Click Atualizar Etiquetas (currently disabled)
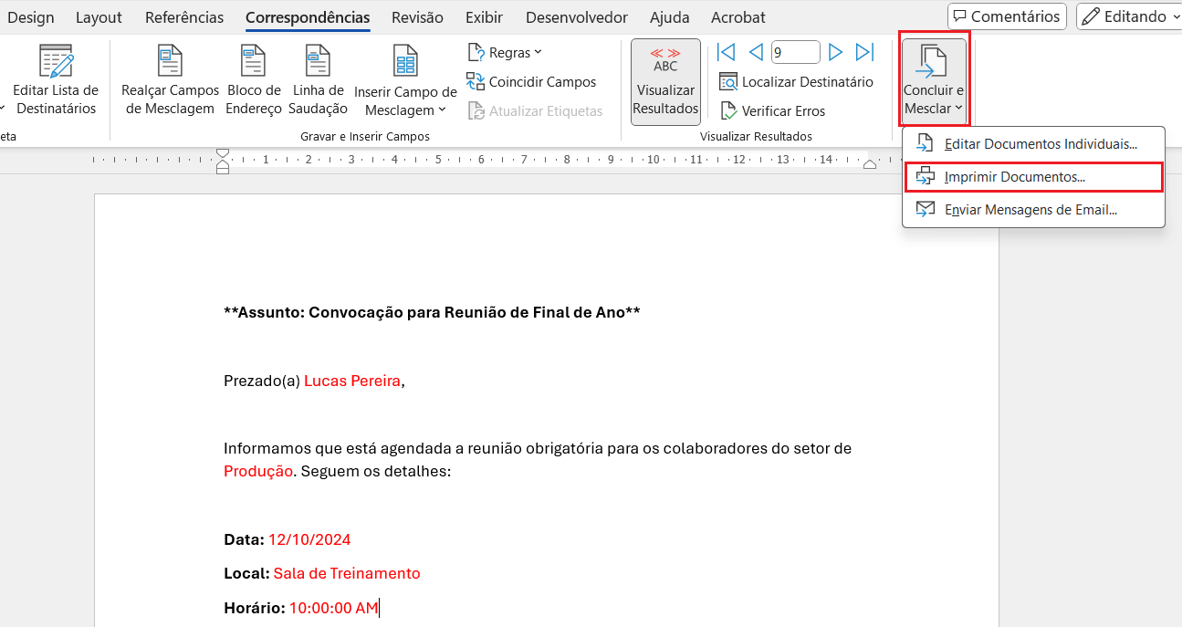Image resolution: width=1182 pixels, height=627 pixels. click(x=539, y=110)
